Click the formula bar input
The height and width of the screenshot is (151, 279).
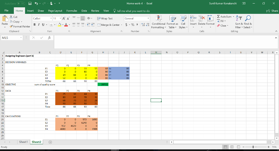pos(164,42)
